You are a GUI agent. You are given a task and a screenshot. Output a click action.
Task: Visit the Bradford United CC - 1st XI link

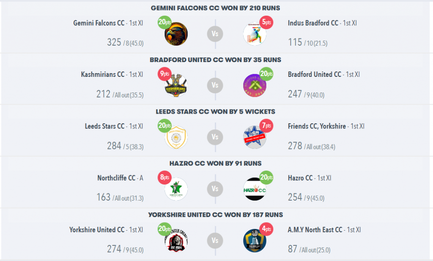[x=323, y=74]
